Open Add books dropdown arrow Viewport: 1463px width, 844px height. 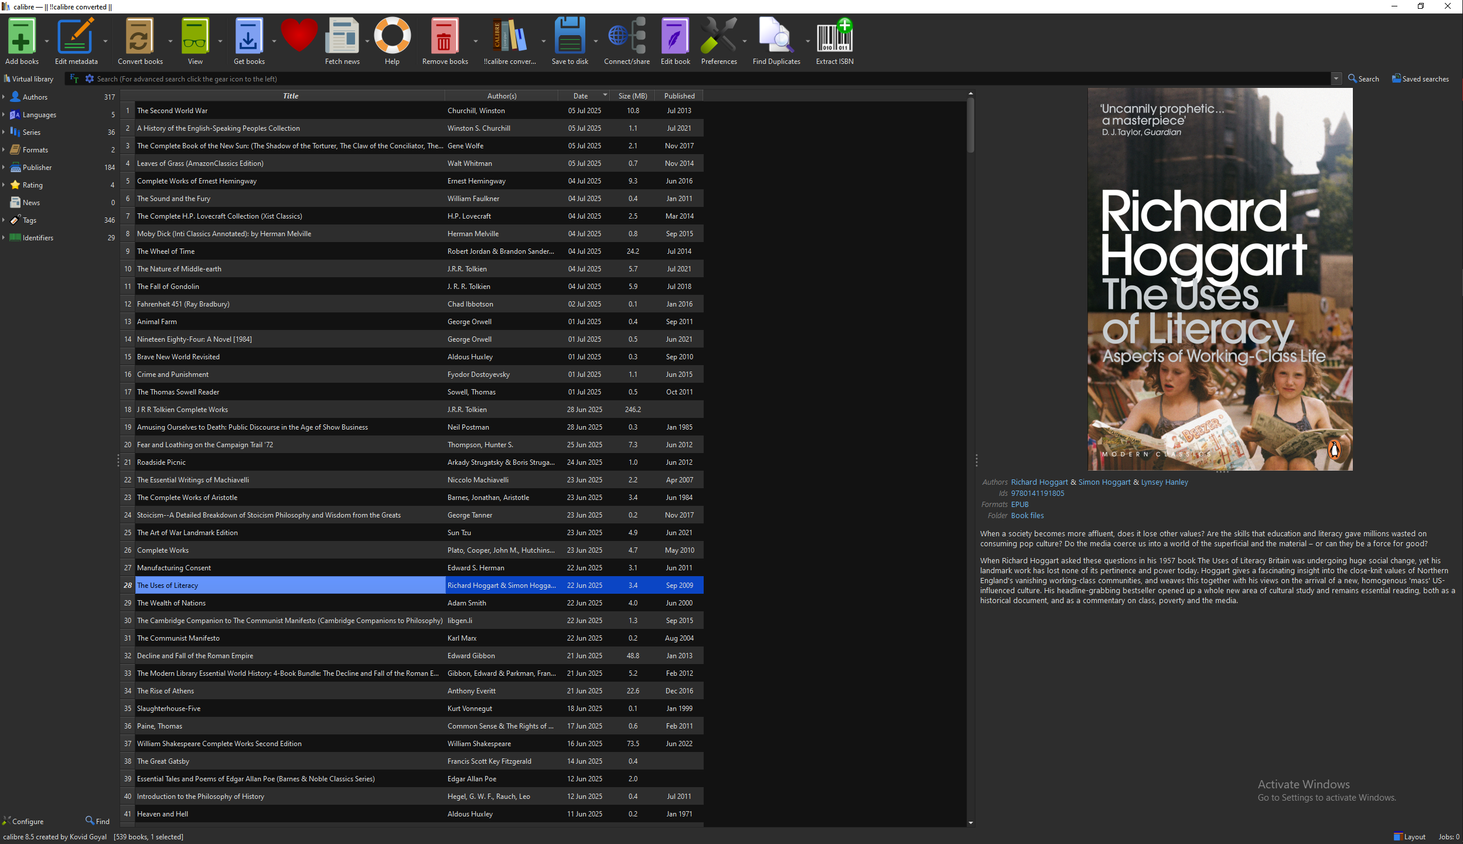click(x=47, y=41)
